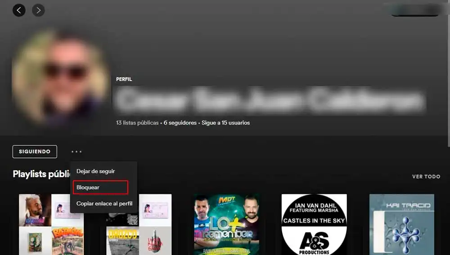
Task: Click the 13 listas públicas text
Action: 137,123
